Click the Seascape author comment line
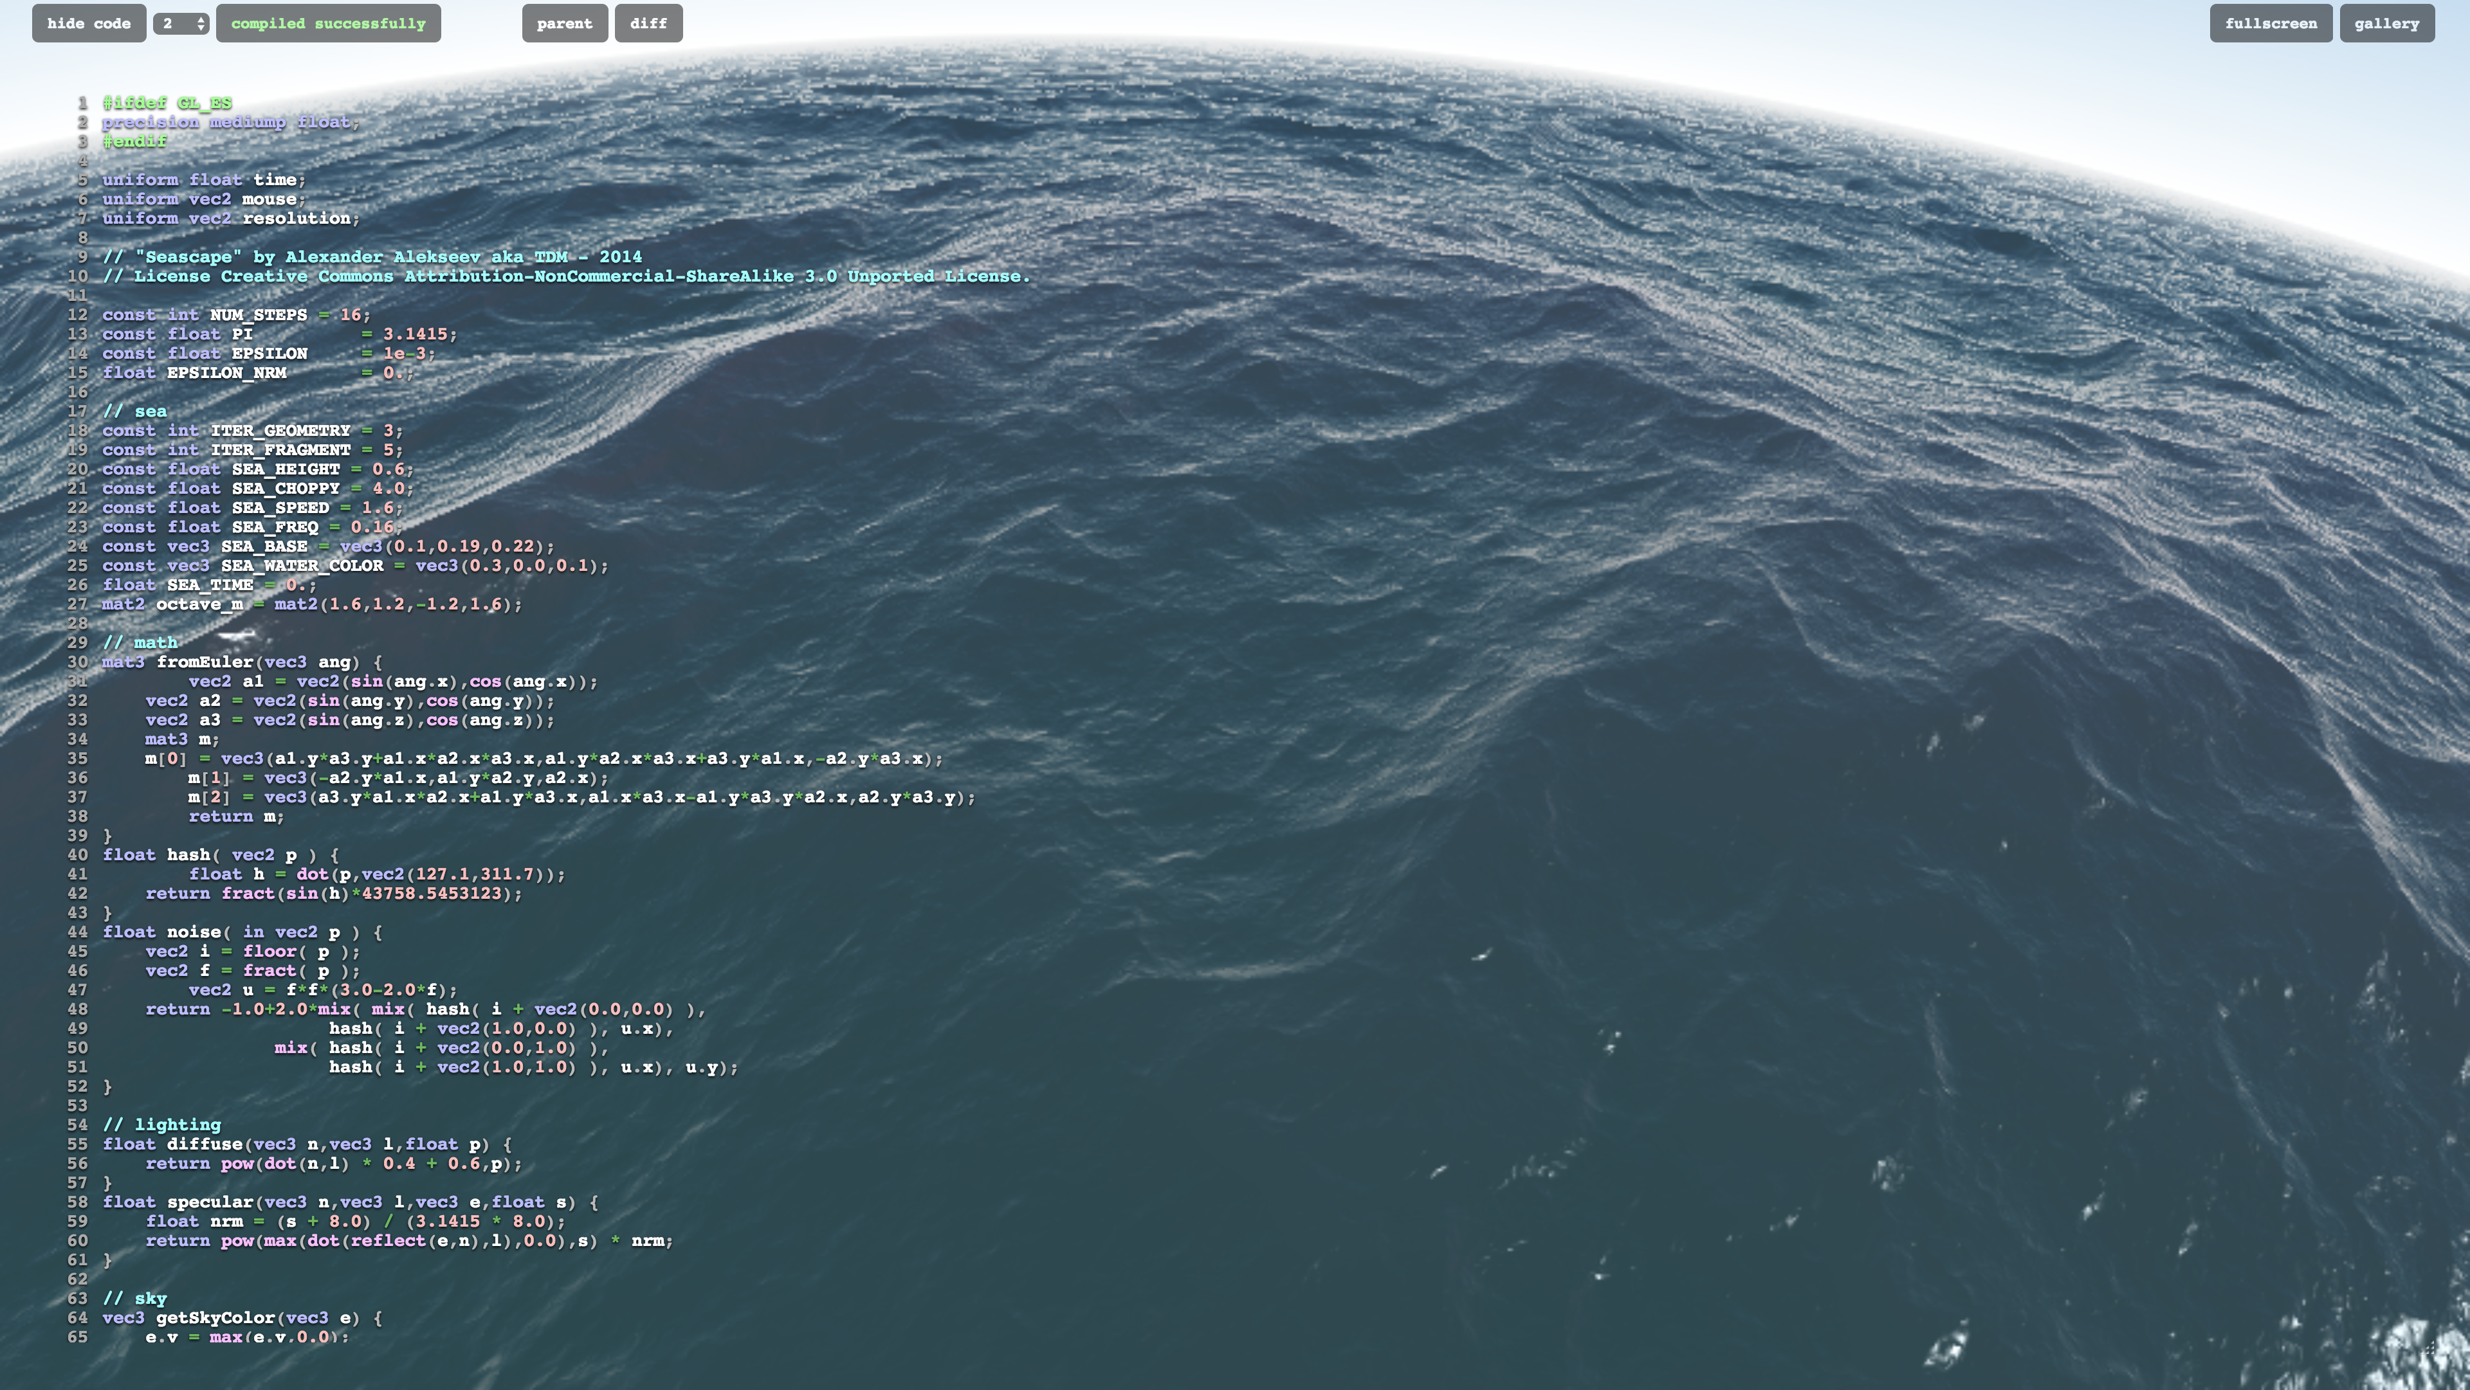The width and height of the screenshot is (2470, 1390). [x=372, y=257]
